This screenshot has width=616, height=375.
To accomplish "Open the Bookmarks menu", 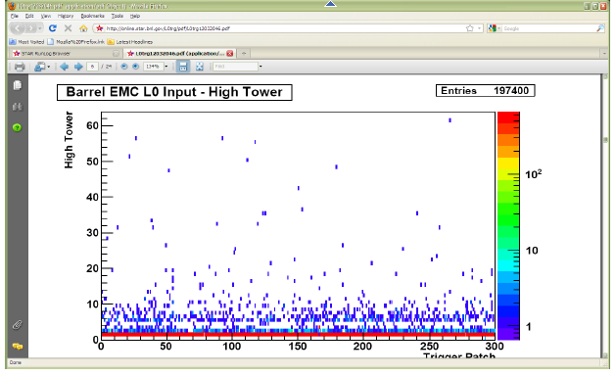I will coord(92,16).
